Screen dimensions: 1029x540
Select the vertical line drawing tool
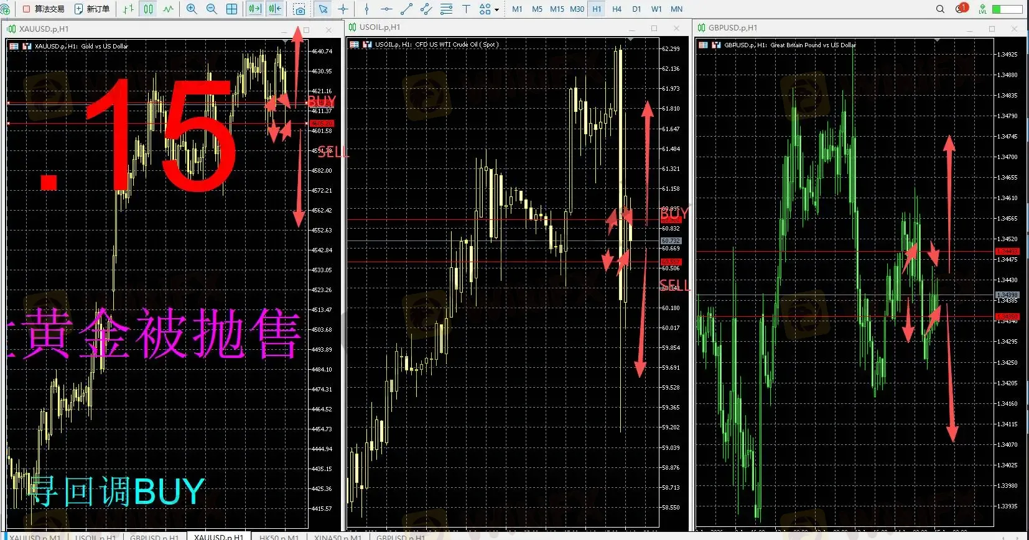pyautogui.click(x=366, y=9)
